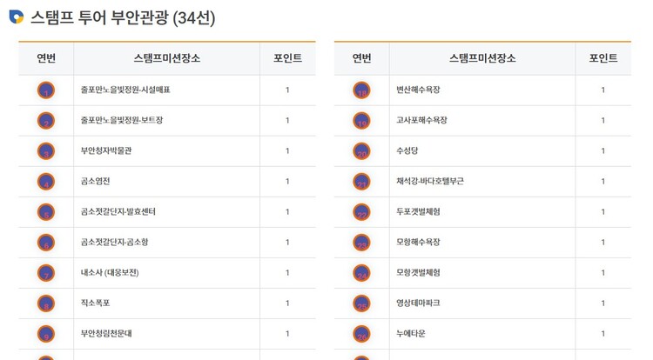Click the left table's 스탬프미션장소 column header

coord(166,58)
